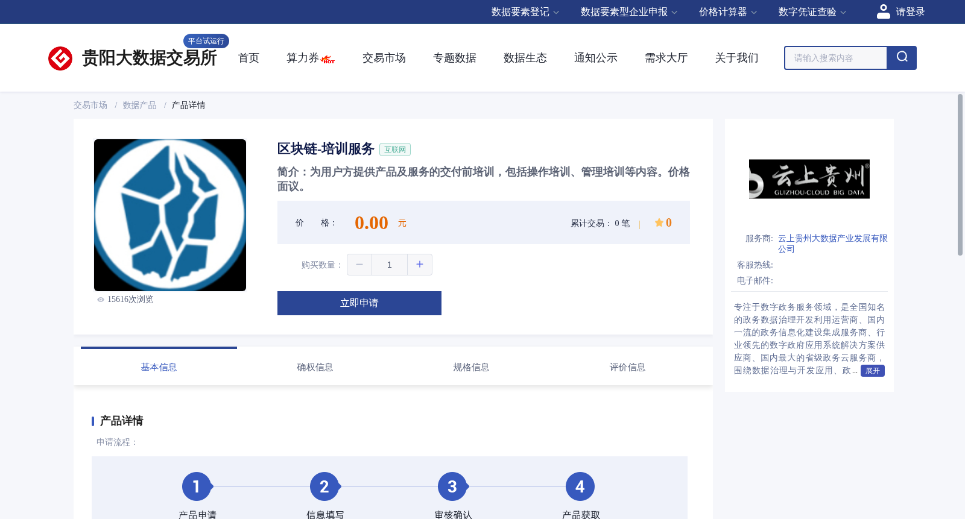Open the 数字凭证查验 dropdown
Viewport: 965px width, 519px height.
(812, 12)
